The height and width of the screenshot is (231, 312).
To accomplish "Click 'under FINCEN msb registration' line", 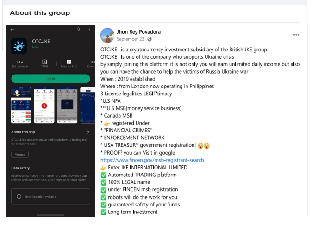I will click(x=139, y=189).
